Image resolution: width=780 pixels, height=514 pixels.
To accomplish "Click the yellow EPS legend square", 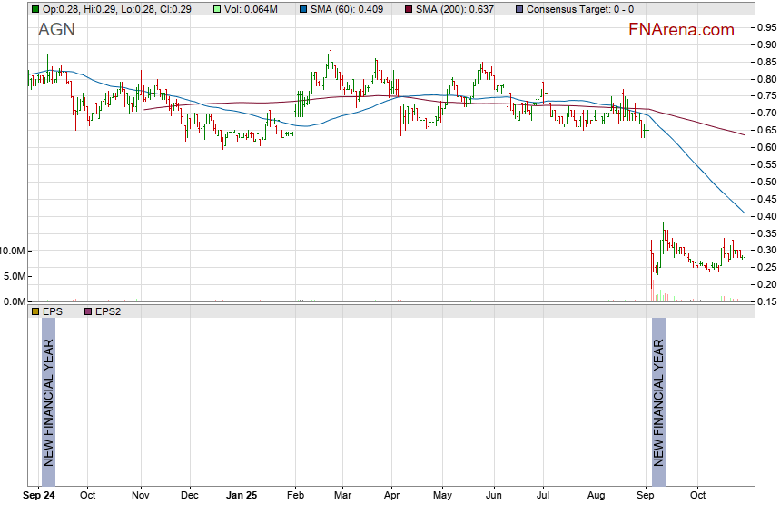I will click(x=35, y=311).
